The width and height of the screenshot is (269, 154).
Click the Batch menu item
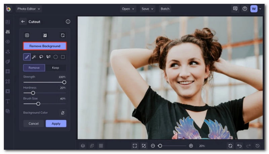165,9
